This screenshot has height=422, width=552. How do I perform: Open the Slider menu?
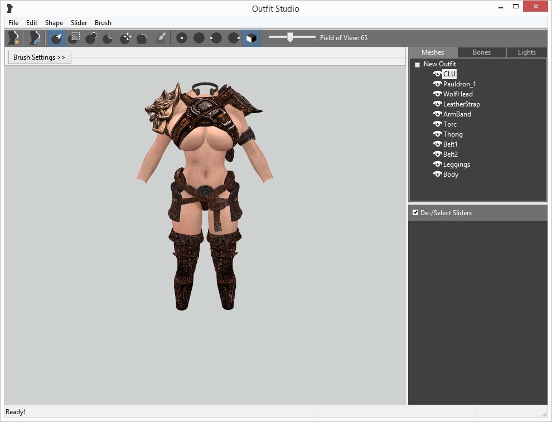79,23
